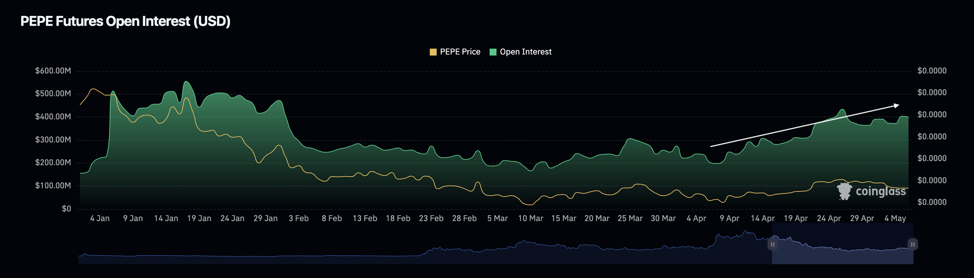Select the 19 Jan date label
The width and height of the screenshot is (974, 278).
(x=199, y=218)
